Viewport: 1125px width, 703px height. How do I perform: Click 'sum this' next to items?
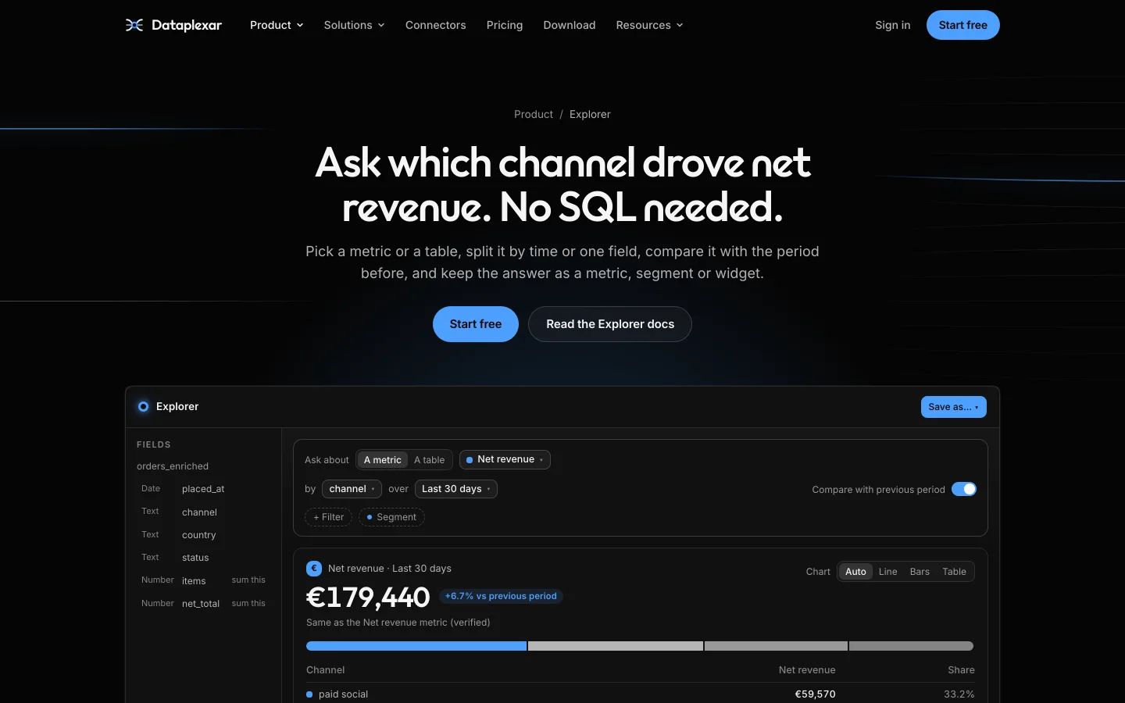coord(248,580)
